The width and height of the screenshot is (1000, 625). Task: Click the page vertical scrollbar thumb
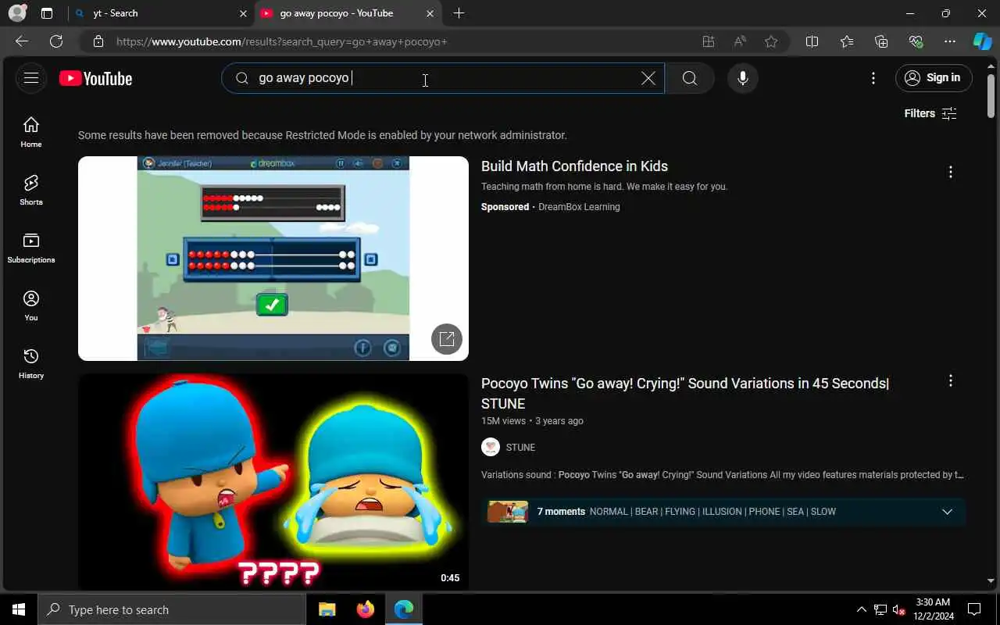pyautogui.click(x=991, y=96)
